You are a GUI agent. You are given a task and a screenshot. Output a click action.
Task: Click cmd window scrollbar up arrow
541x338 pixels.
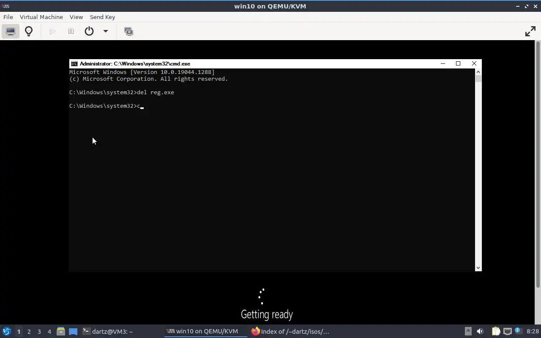(478, 72)
